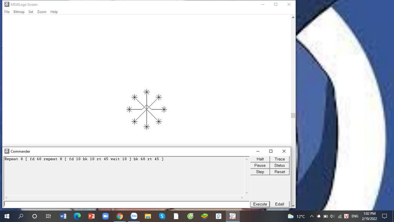
Task: Open Microsoft Word from the taskbar
Action: pyautogui.click(x=63, y=216)
